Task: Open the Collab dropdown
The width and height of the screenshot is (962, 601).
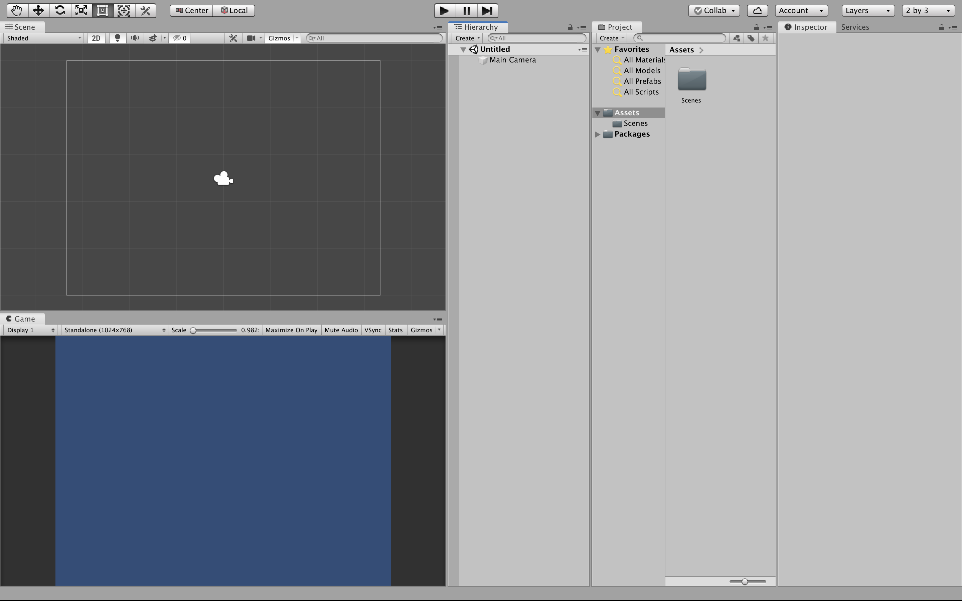Action: 714,10
